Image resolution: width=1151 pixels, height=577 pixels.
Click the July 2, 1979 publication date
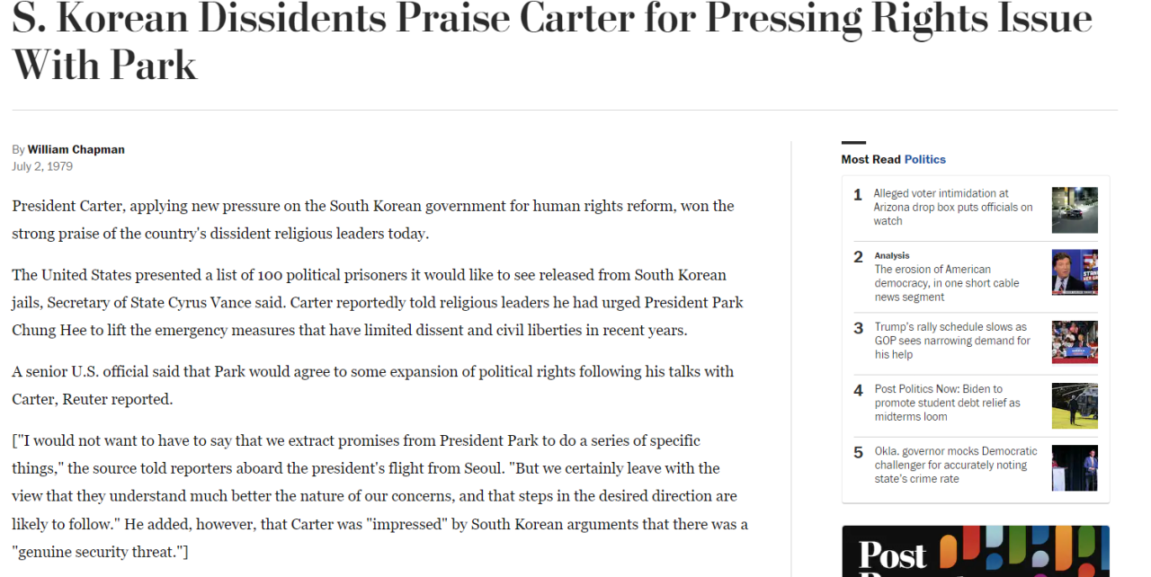[42, 166]
